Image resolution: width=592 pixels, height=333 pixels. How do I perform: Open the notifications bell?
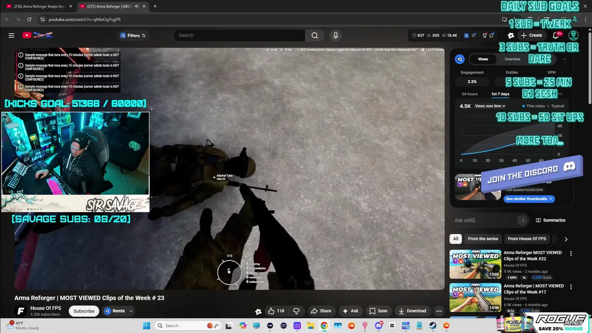556,35
